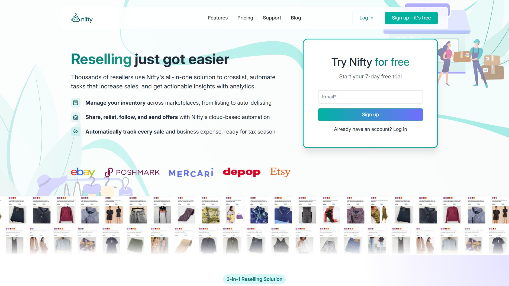Viewport: 509px width, 286px height.
Task: Click the Etsy logo
Action: pyautogui.click(x=280, y=172)
